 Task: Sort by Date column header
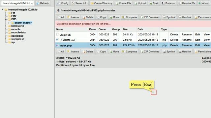(140, 29)
